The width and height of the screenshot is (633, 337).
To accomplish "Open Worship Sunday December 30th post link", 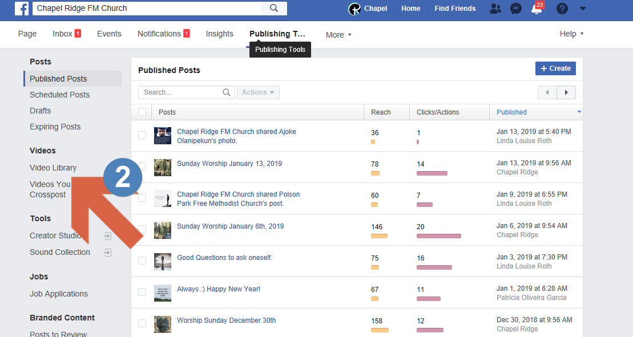I will click(226, 320).
